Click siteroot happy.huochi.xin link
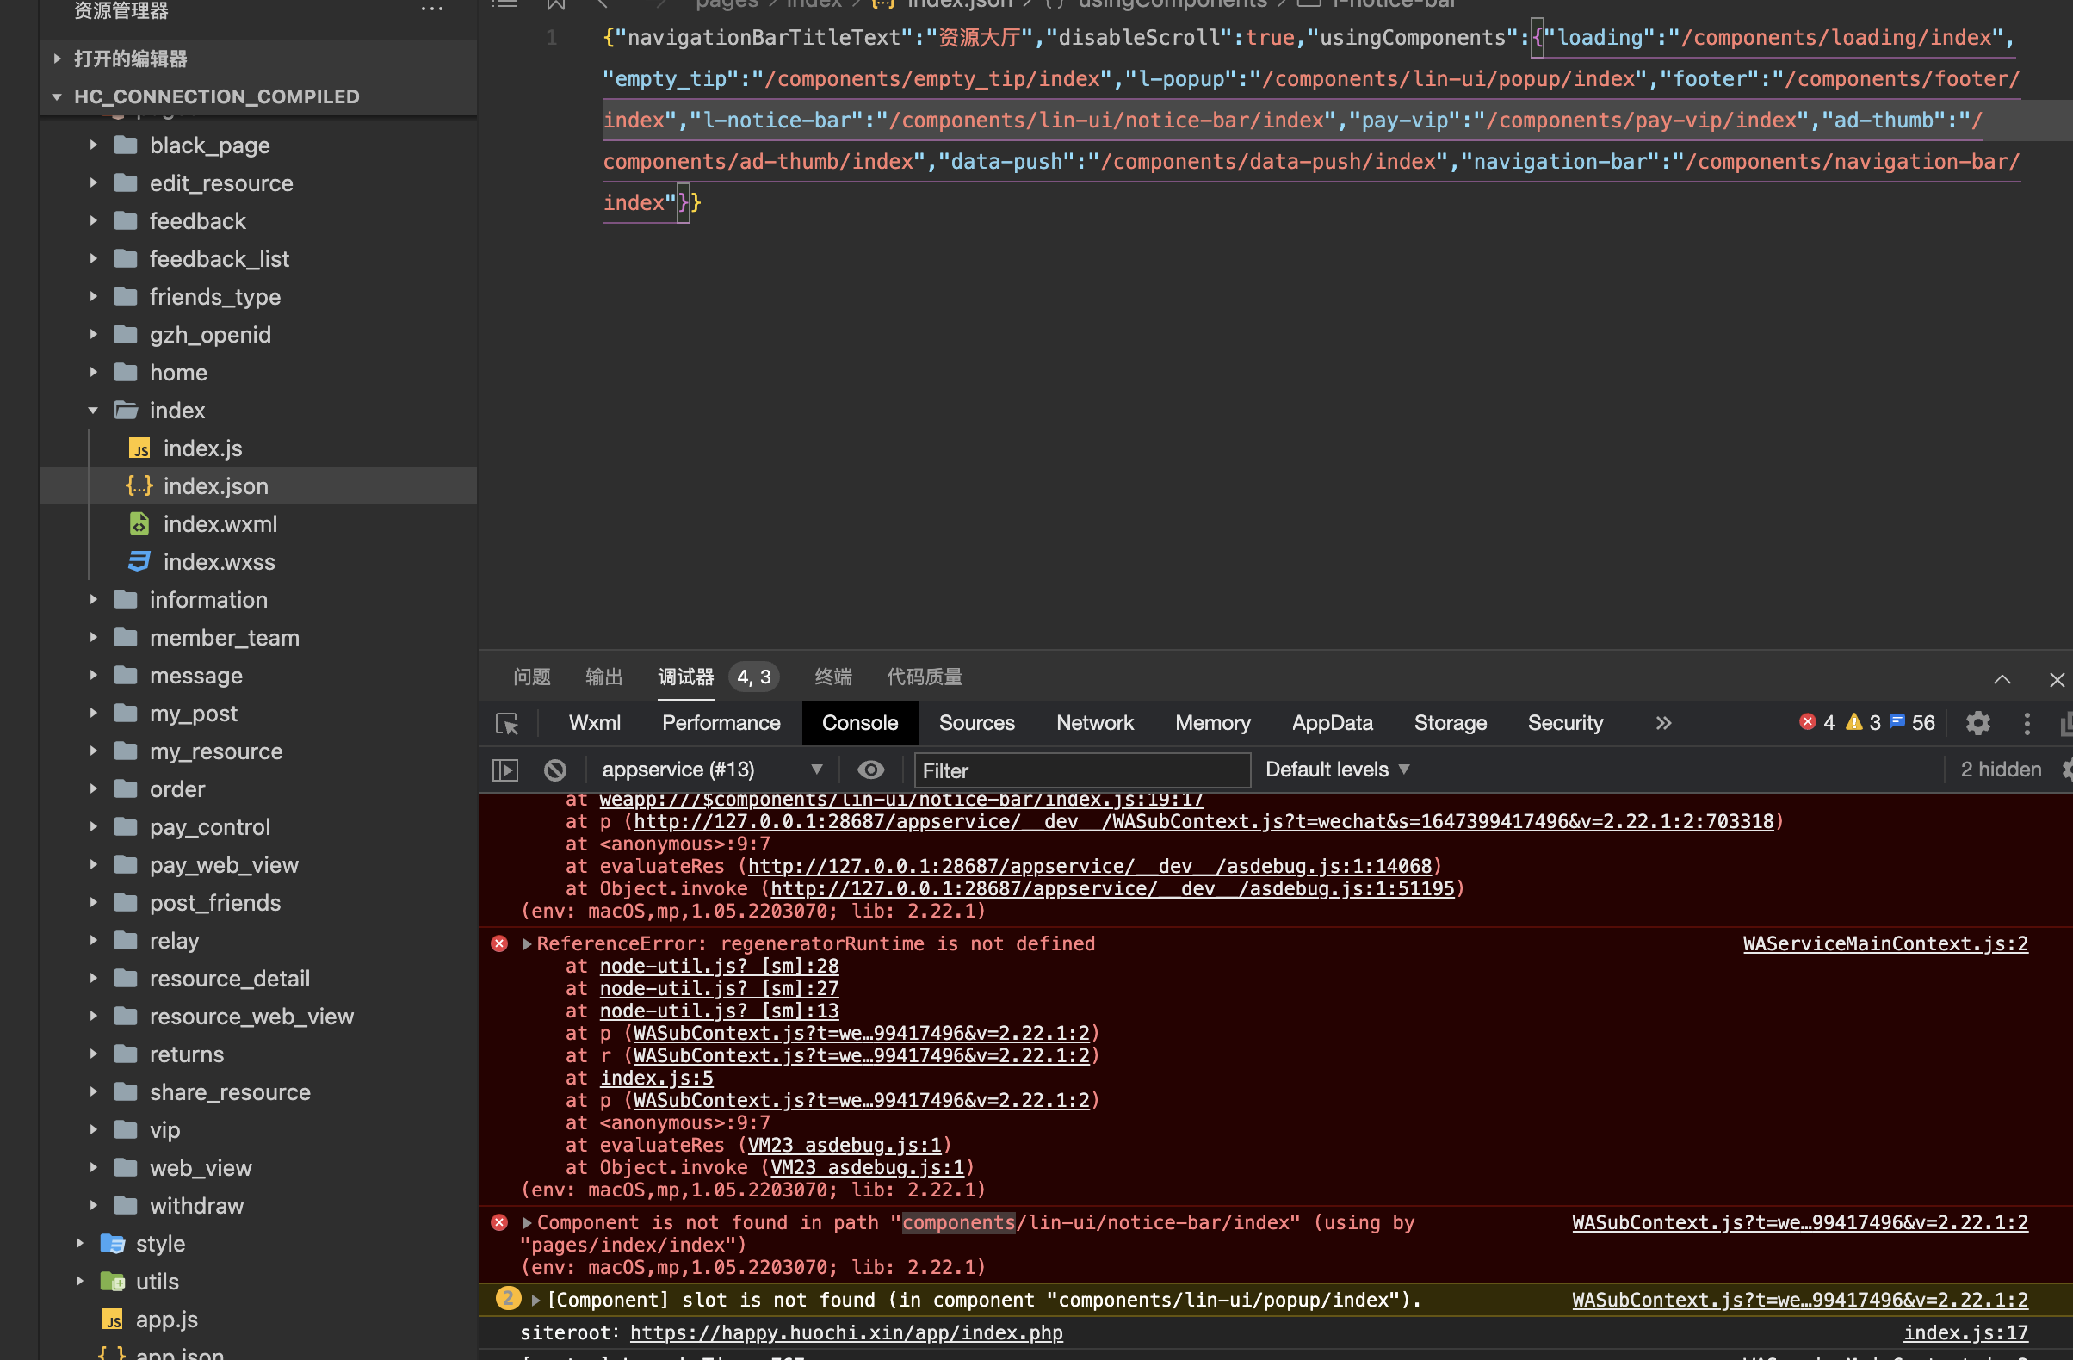 [845, 1332]
